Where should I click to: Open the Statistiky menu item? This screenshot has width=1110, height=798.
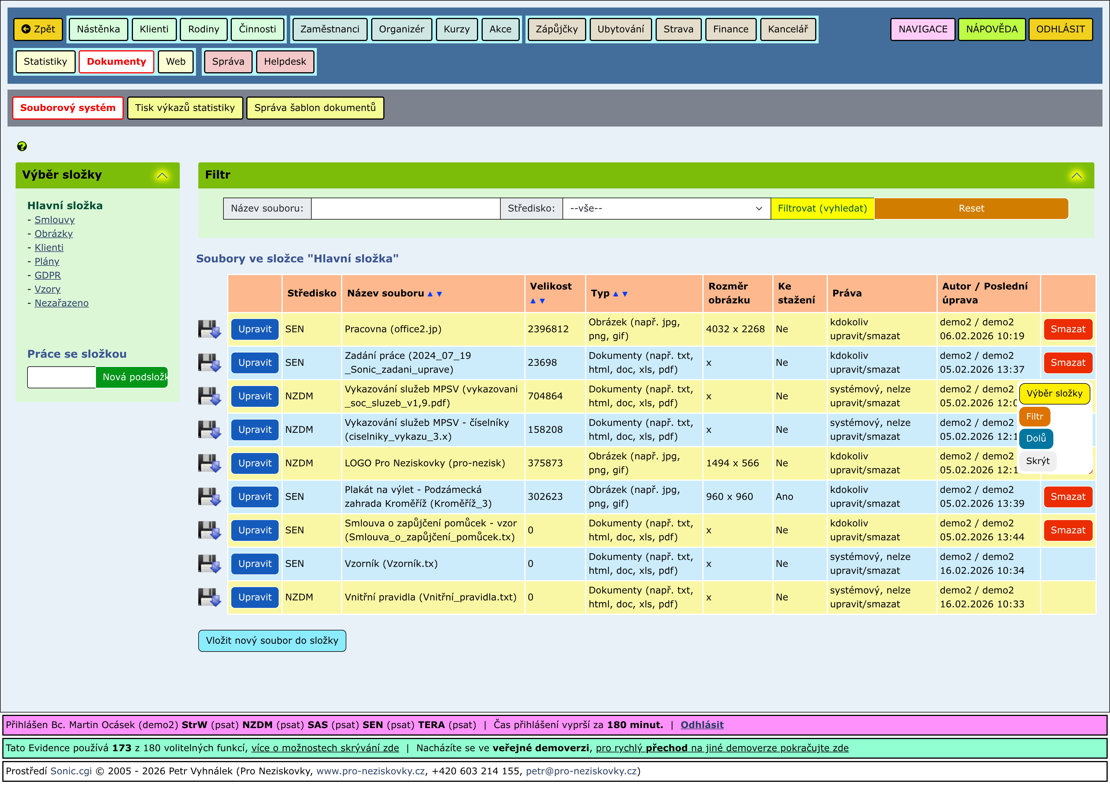45,62
